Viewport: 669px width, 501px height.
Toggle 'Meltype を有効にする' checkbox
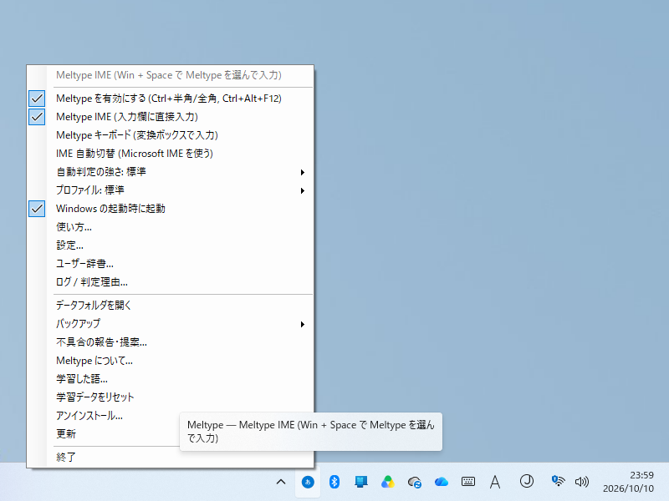click(x=37, y=99)
